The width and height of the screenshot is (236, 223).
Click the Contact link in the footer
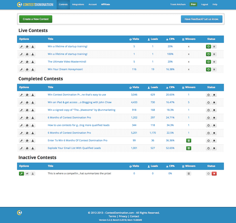pyautogui.click(x=134, y=216)
